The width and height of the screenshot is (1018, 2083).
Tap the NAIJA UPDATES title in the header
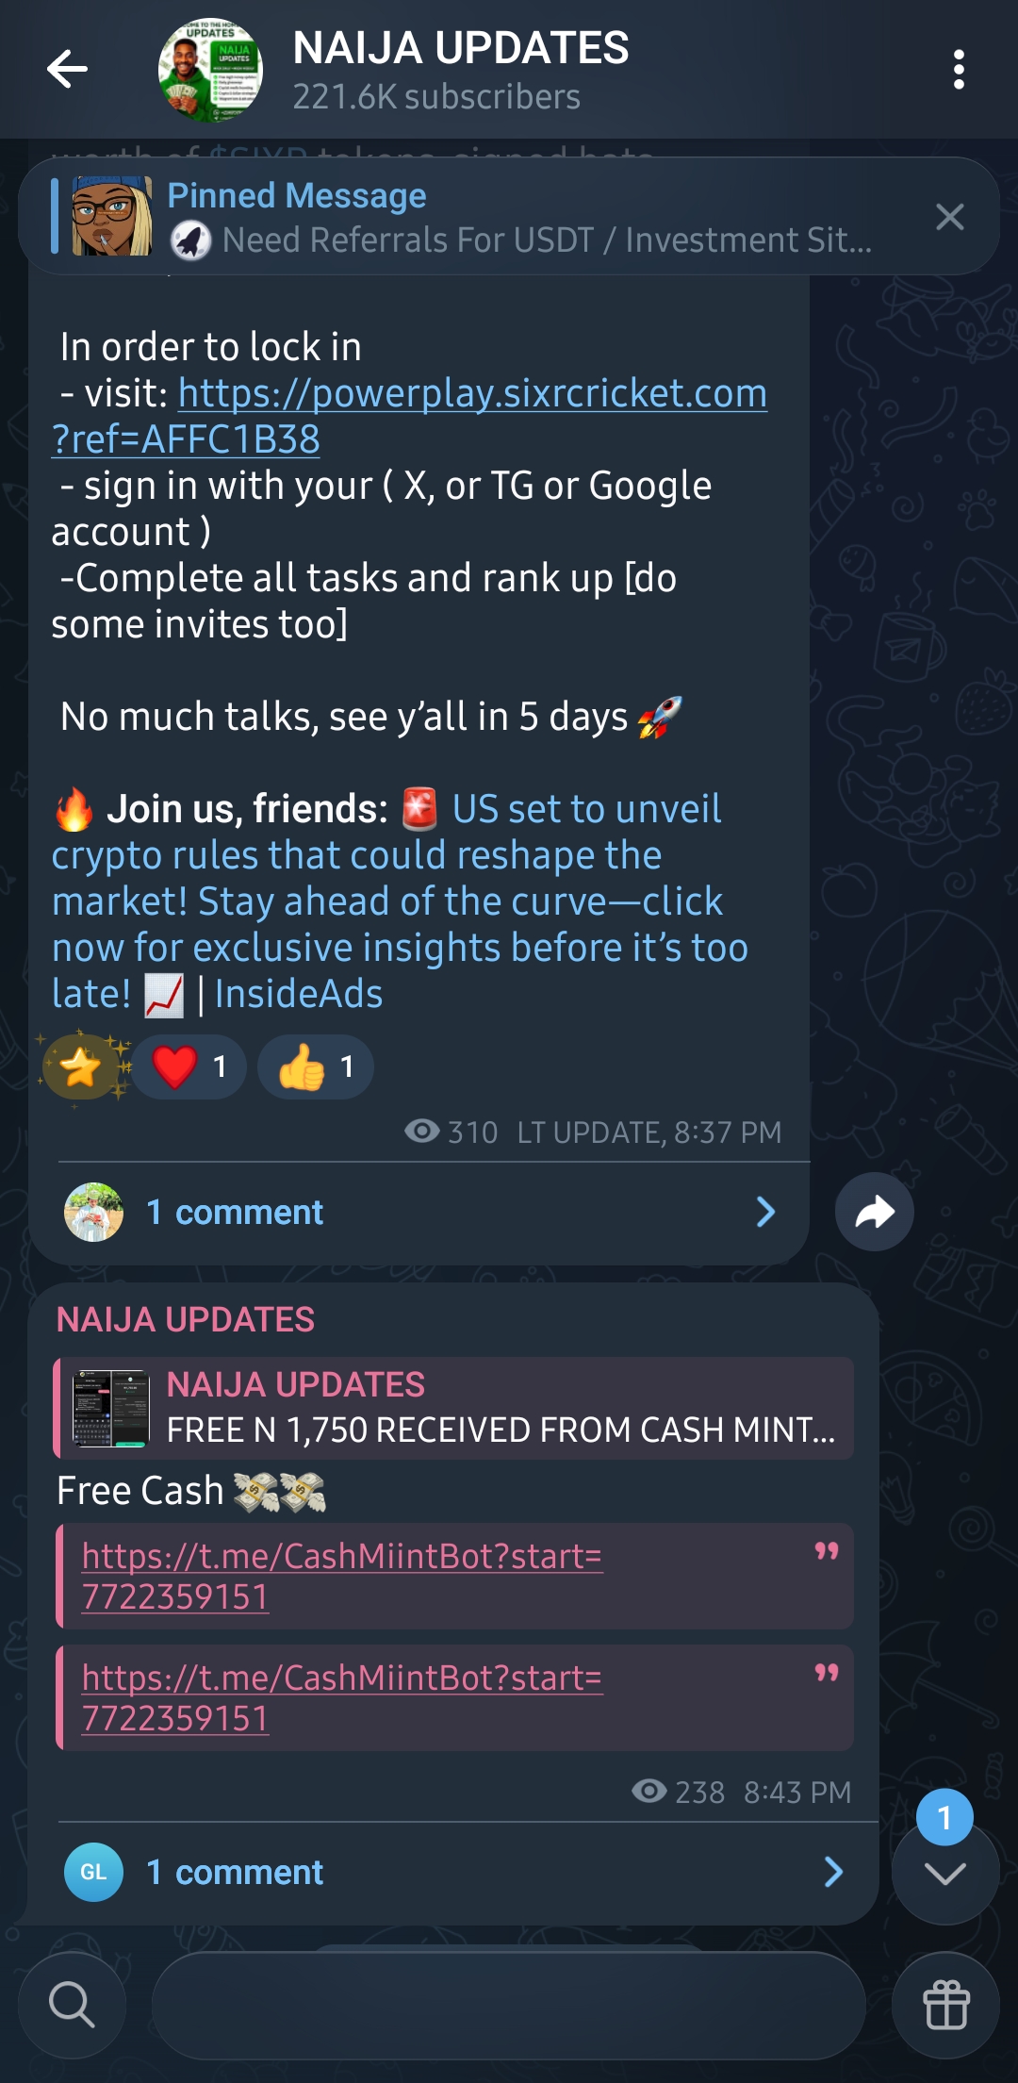(461, 48)
